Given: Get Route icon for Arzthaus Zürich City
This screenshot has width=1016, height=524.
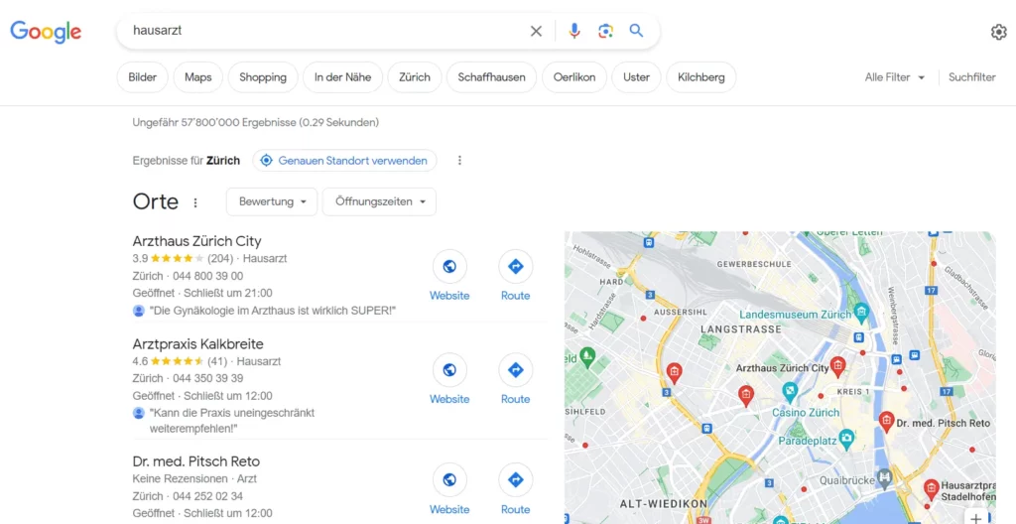Looking at the screenshot, I should [516, 266].
